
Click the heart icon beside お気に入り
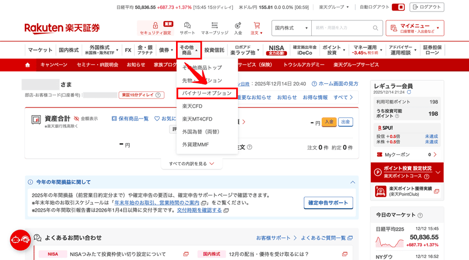[157, 118]
